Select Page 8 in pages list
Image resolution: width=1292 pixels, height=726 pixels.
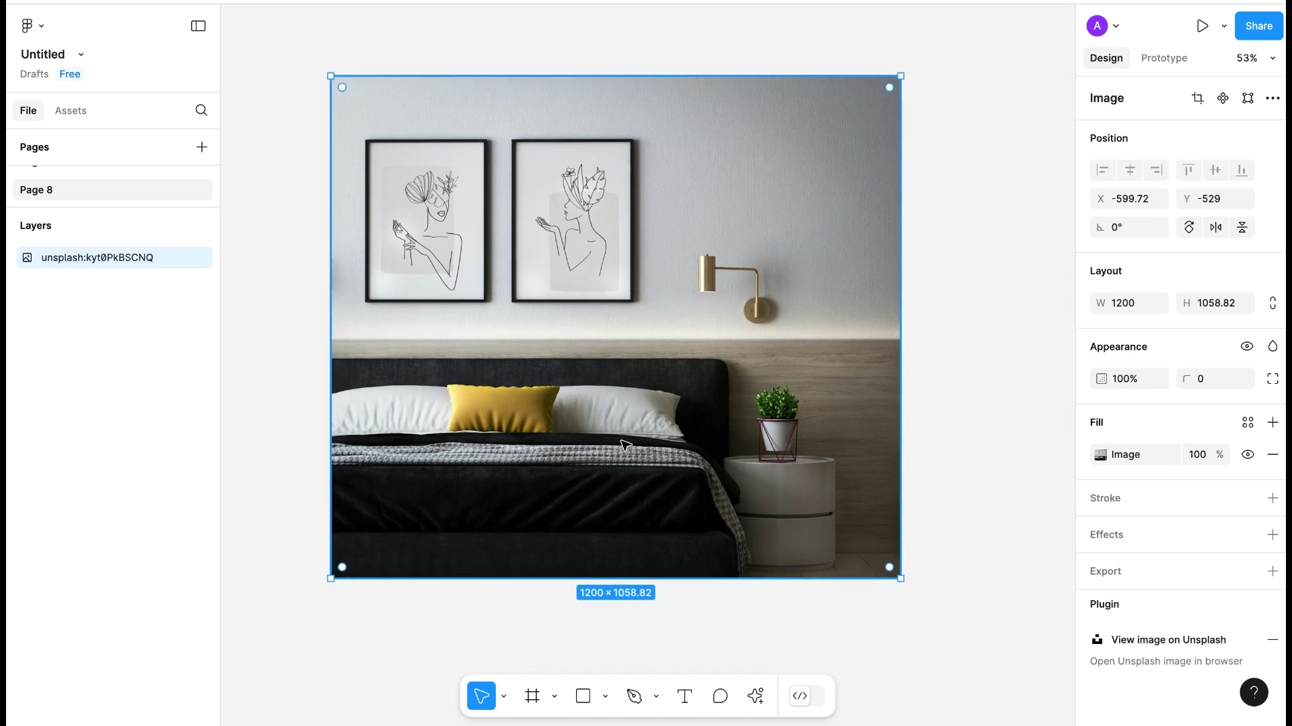pos(112,190)
